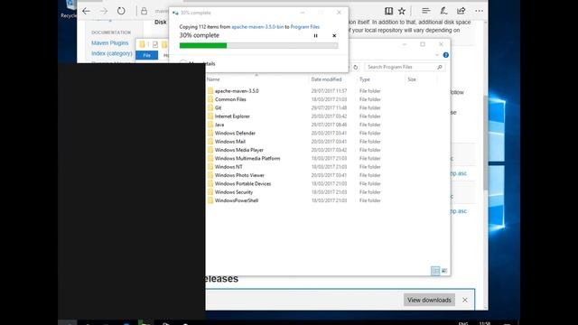Select the Windows Defender folder

coord(235,134)
